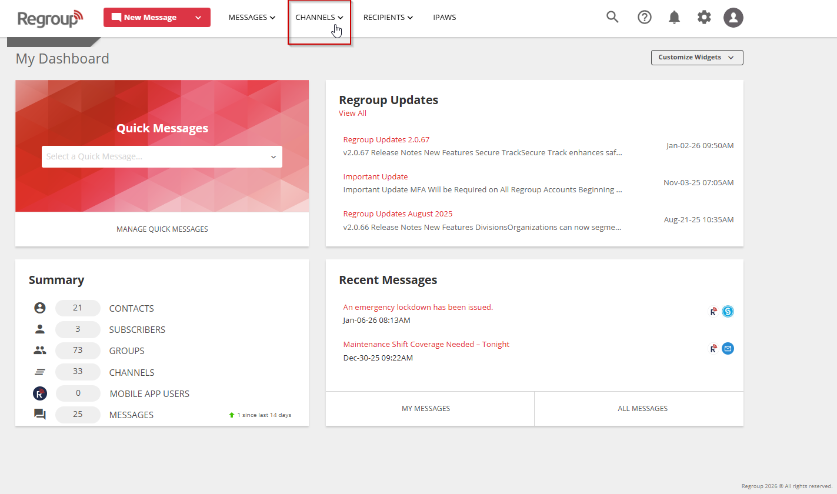Image resolution: width=837 pixels, height=494 pixels.
Task: Click the Contacts icon in Summary
Action: (40, 308)
